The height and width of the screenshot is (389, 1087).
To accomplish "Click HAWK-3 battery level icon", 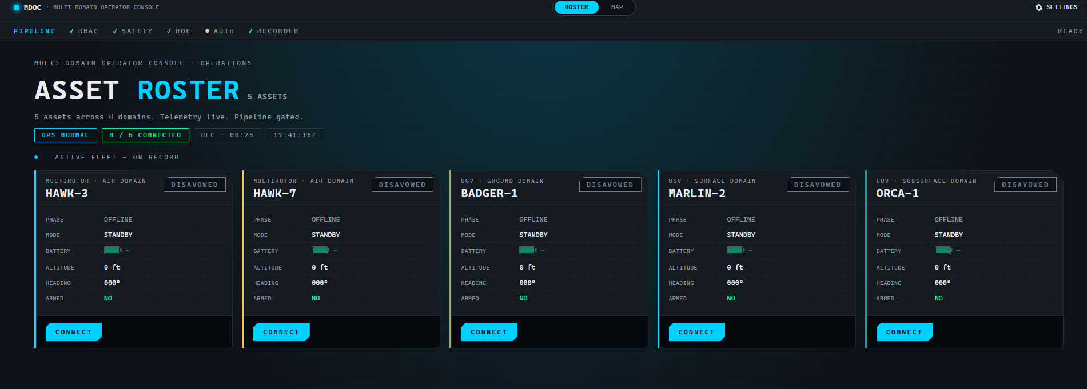I will coord(113,250).
